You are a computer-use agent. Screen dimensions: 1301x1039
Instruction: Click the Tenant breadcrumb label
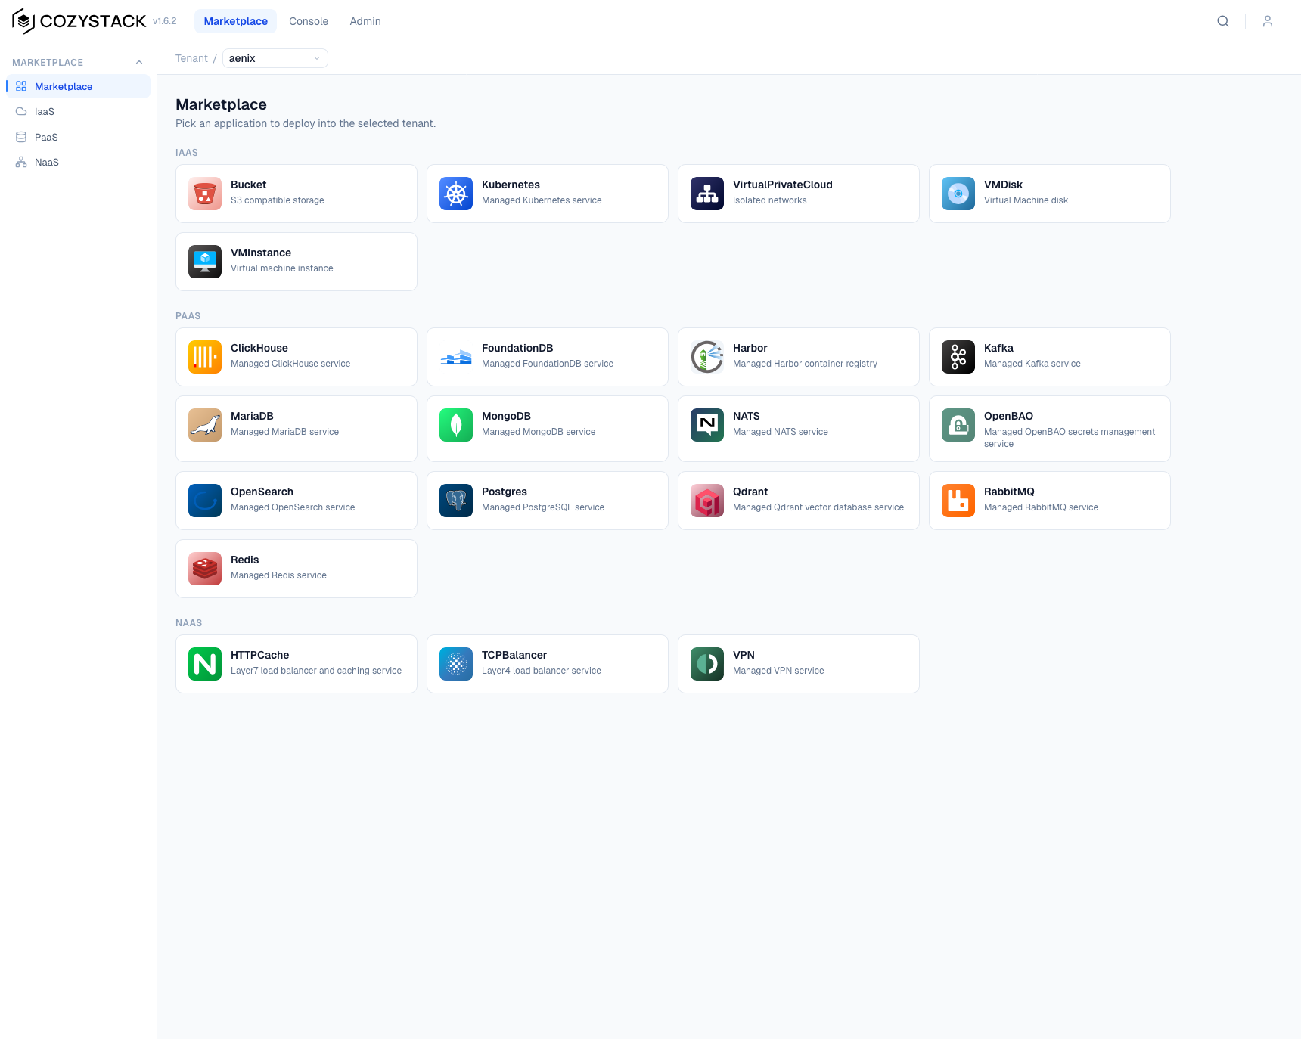(x=191, y=58)
